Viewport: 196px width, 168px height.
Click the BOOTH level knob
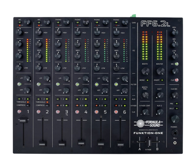(145, 71)
